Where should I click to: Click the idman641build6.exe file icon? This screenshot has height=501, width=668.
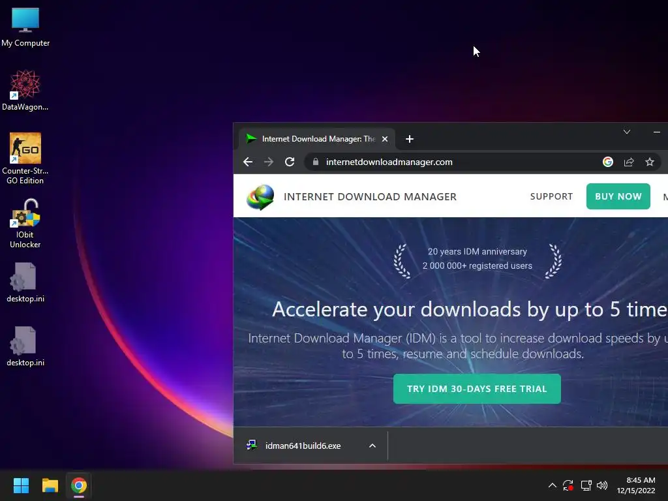point(252,446)
